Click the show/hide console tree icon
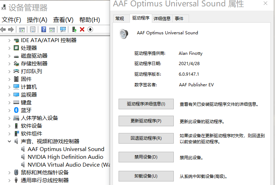The image size is (275, 185). coord(22,30)
